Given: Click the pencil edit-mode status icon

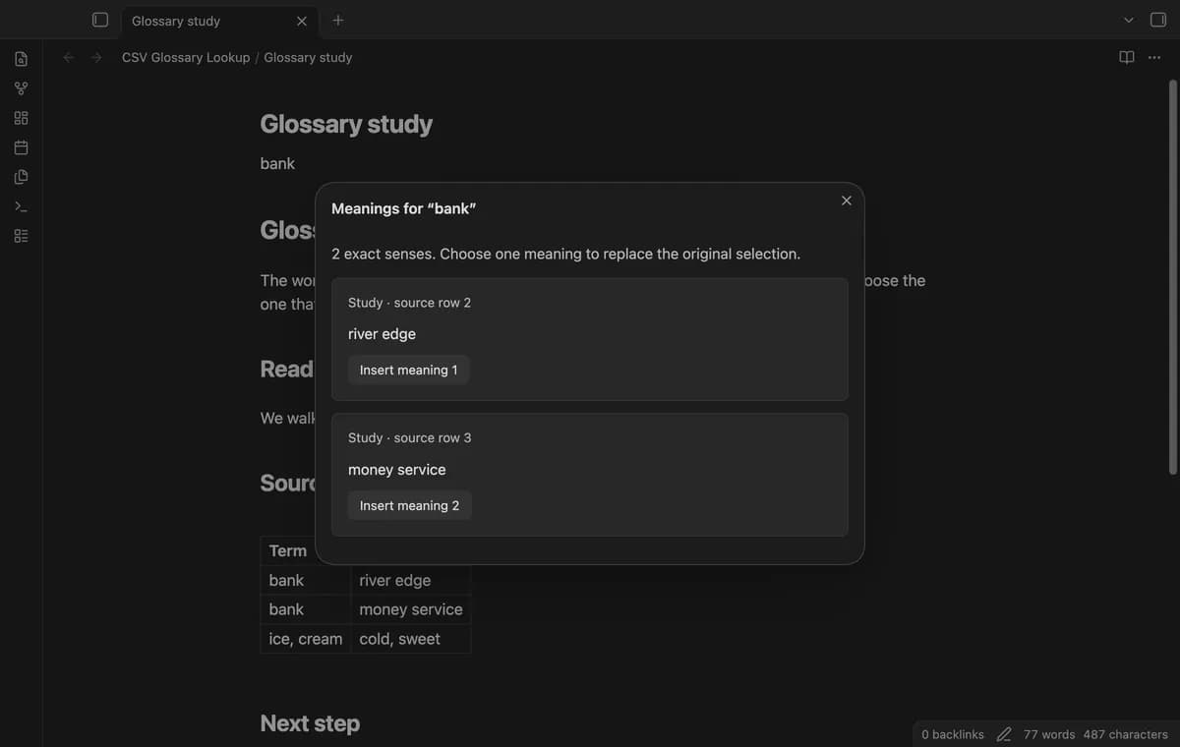Looking at the screenshot, I should pos(1004,734).
